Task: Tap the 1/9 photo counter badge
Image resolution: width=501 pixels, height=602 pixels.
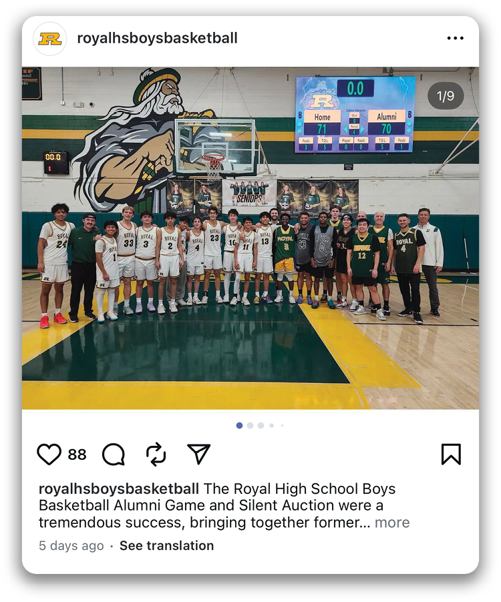Action: [x=446, y=95]
